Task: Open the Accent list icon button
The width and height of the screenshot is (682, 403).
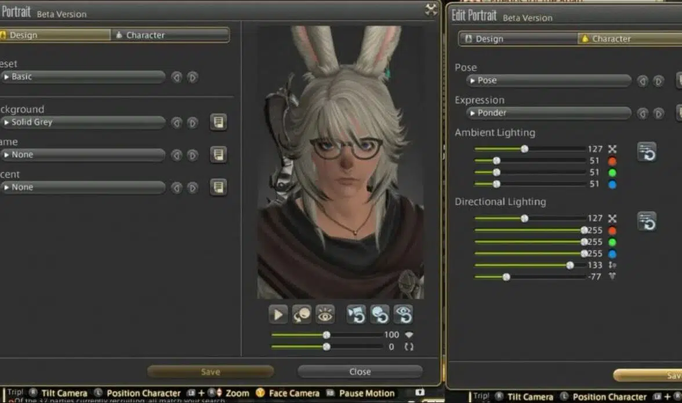Action: click(x=218, y=187)
